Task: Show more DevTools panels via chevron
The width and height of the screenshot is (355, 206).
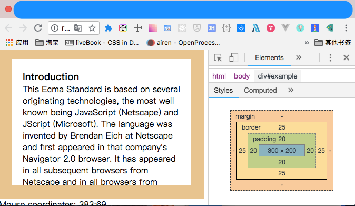Action: (299, 57)
